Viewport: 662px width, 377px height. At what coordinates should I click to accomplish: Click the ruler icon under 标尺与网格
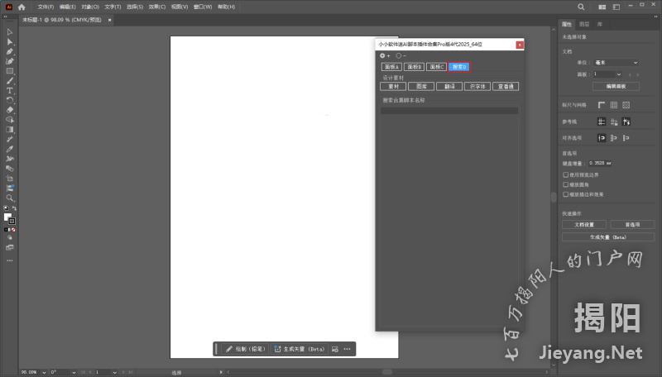click(x=601, y=105)
